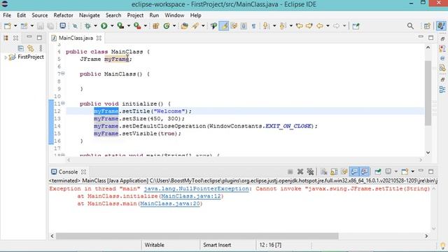
Task: Click the Open Type icon
Action: coord(184,26)
